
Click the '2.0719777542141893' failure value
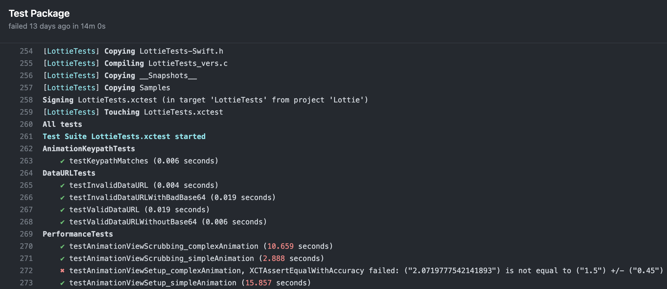452,271
